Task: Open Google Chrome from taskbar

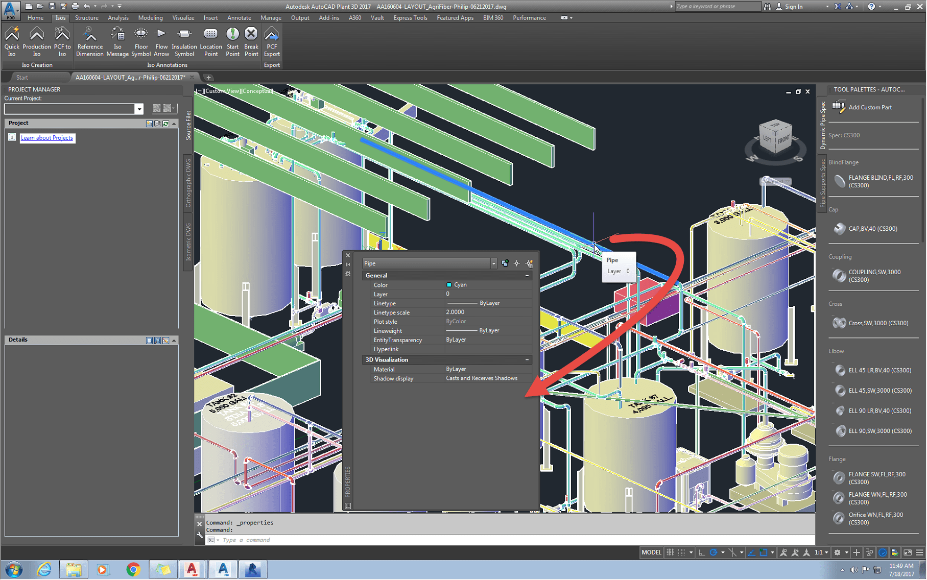Action: [133, 569]
